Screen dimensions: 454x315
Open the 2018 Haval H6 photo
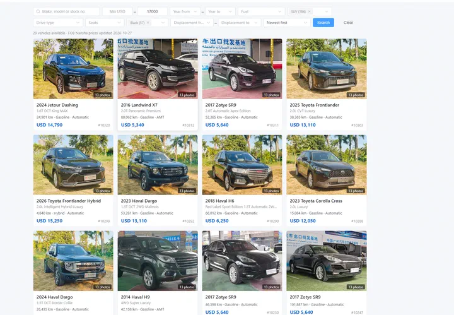click(x=242, y=165)
